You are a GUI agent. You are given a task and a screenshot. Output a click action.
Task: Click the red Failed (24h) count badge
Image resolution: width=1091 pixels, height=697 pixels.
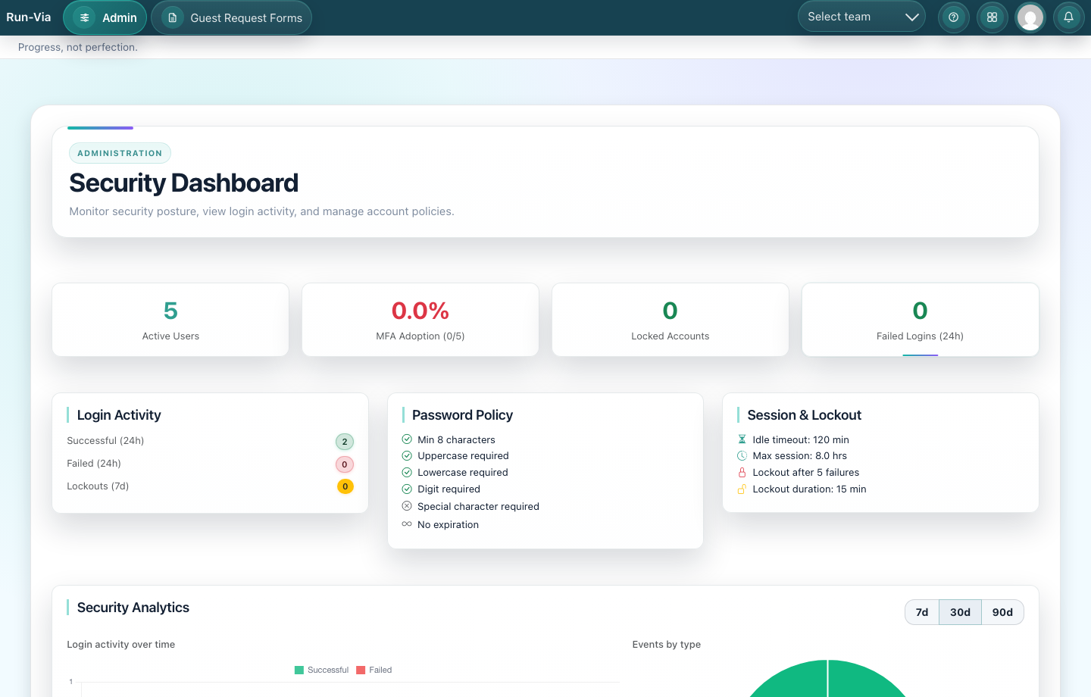tap(345, 464)
